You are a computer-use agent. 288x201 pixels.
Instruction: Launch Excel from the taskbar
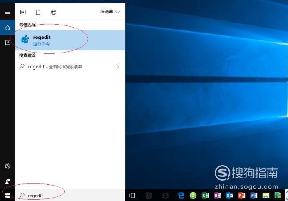[205, 196]
